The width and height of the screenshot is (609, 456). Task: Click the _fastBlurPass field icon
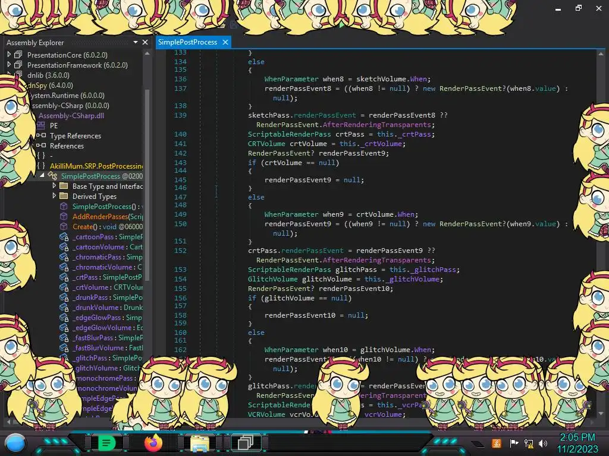[x=64, y=337]
